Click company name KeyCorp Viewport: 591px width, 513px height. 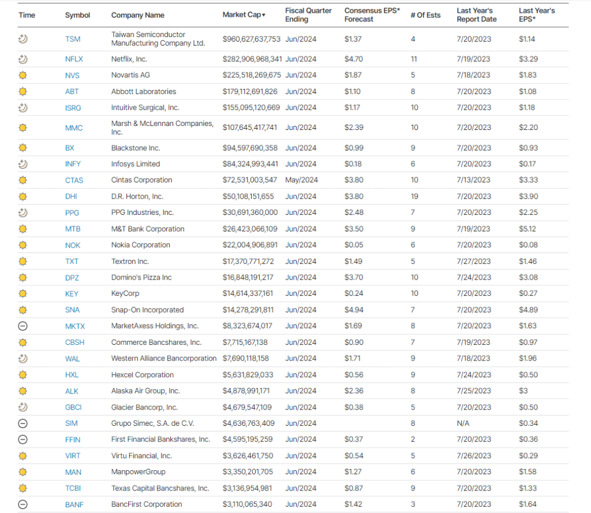[x=125, y=293]
